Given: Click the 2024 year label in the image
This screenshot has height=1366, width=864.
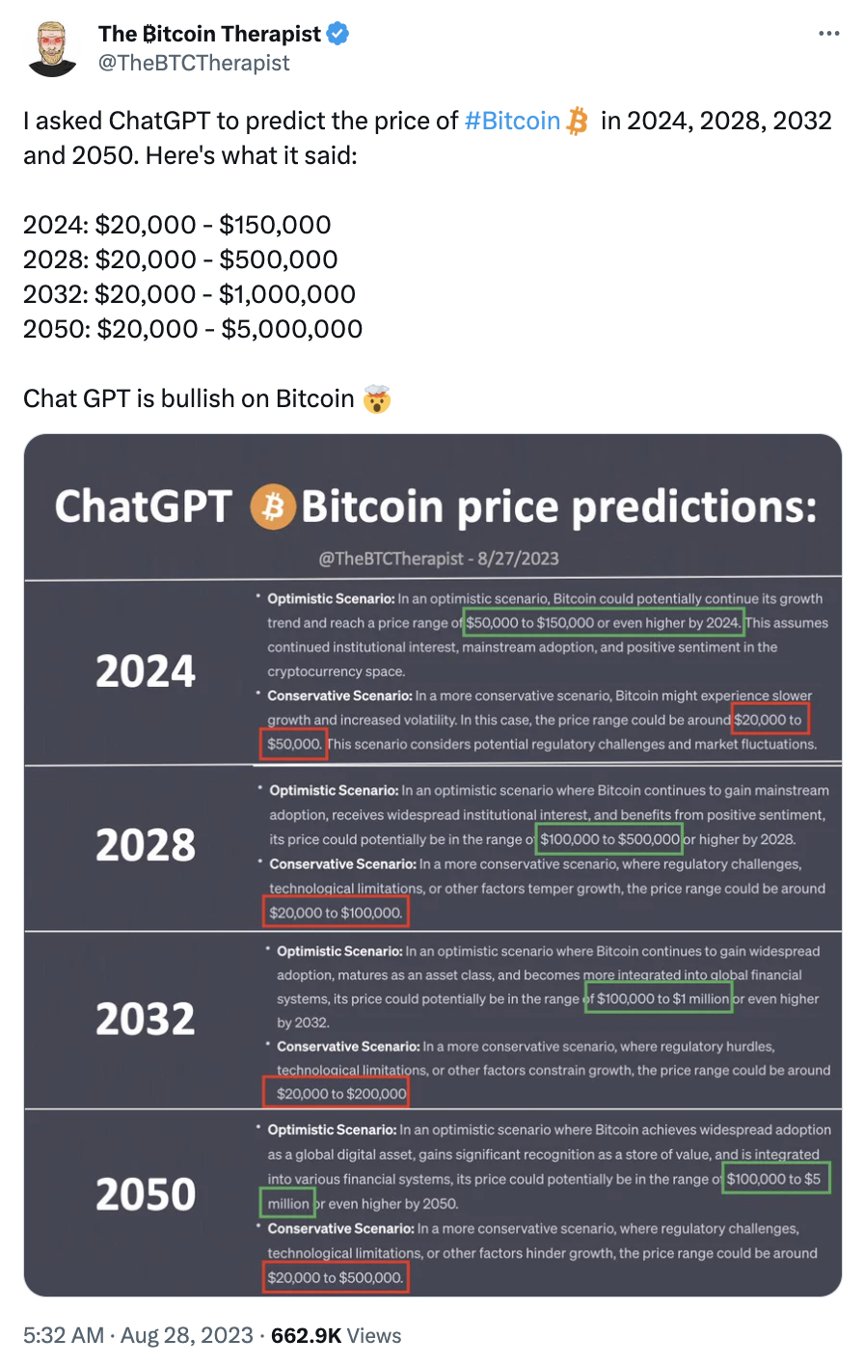Looking at the screenshot, I should [x=146, y=671].
